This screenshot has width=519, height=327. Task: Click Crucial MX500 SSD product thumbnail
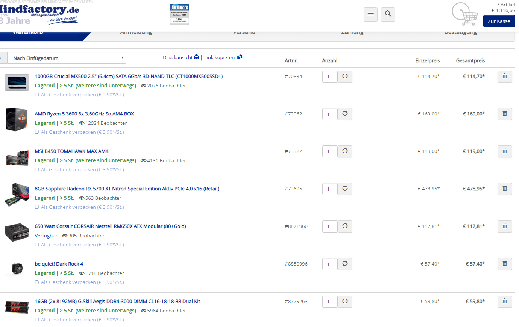(x=17, y=82)
